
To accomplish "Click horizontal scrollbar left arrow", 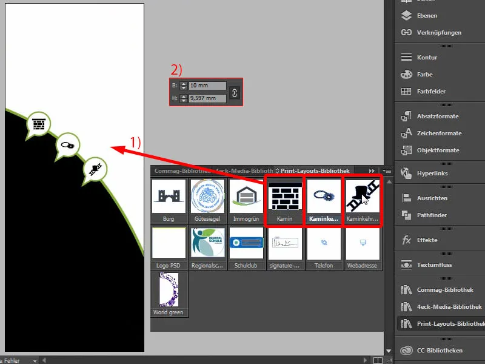I will tap(44, 360).
